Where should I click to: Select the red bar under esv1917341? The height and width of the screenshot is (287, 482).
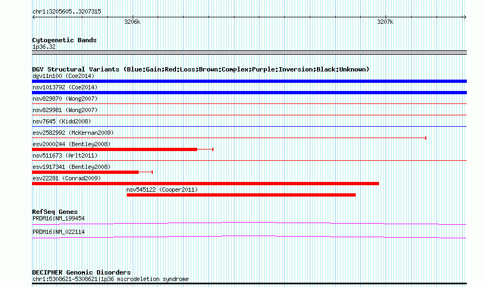coord(85,172)
